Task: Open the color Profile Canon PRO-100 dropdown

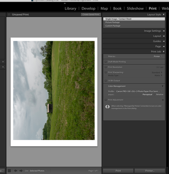Action: [x=139, y=91]
